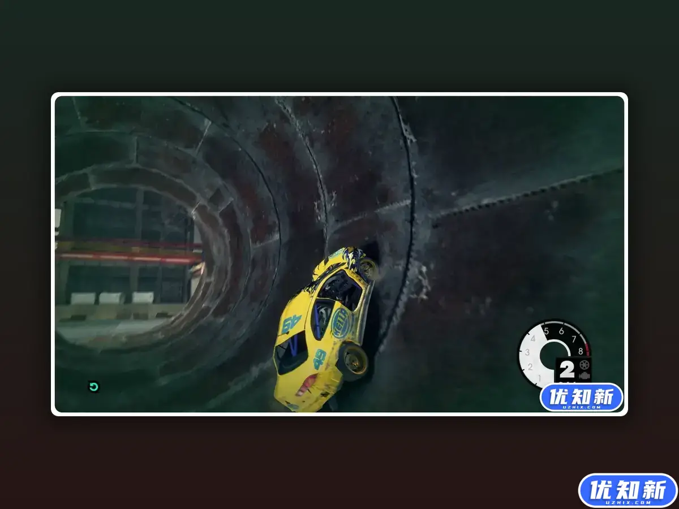This screenshot has height=509, width=679.
Task: Select the tire damage icon beside the gear number
Action: click(585, 365)
